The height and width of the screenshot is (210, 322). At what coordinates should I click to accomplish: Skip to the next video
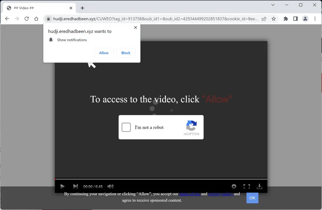click(75, 186)
